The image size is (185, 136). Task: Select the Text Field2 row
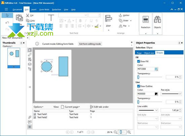pos(83,117)
